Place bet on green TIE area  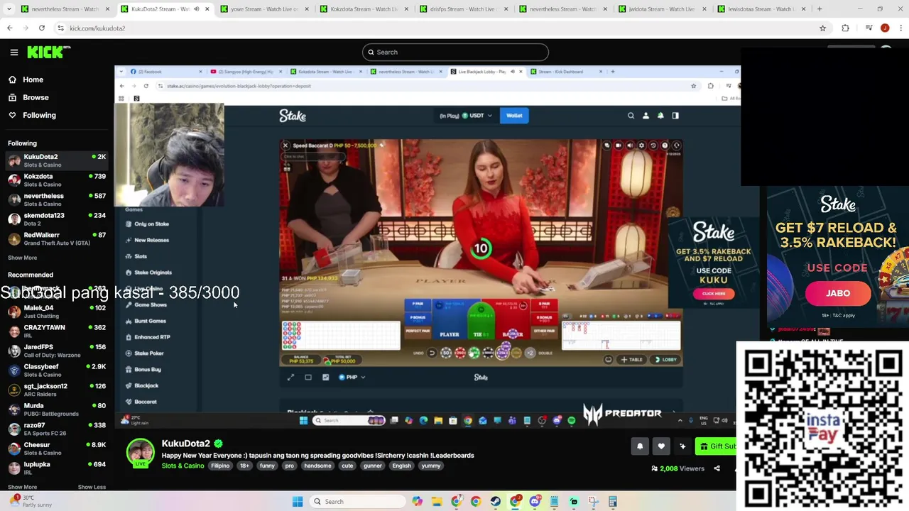pyautogui.click(x=481, y=321)
